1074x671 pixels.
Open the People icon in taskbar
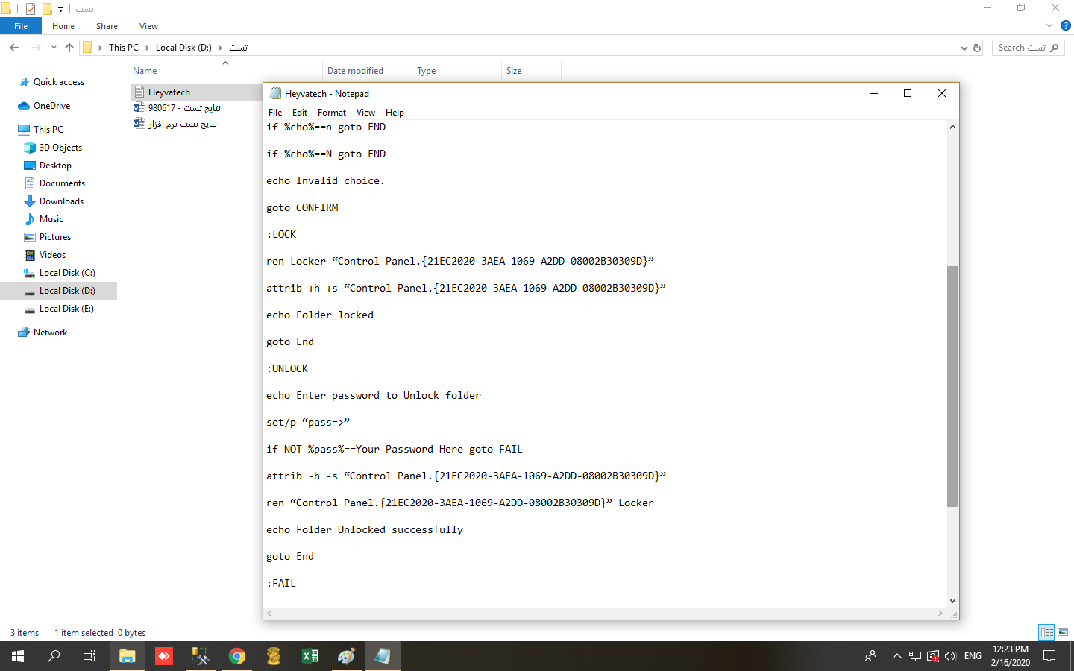(x=870, y=656)
